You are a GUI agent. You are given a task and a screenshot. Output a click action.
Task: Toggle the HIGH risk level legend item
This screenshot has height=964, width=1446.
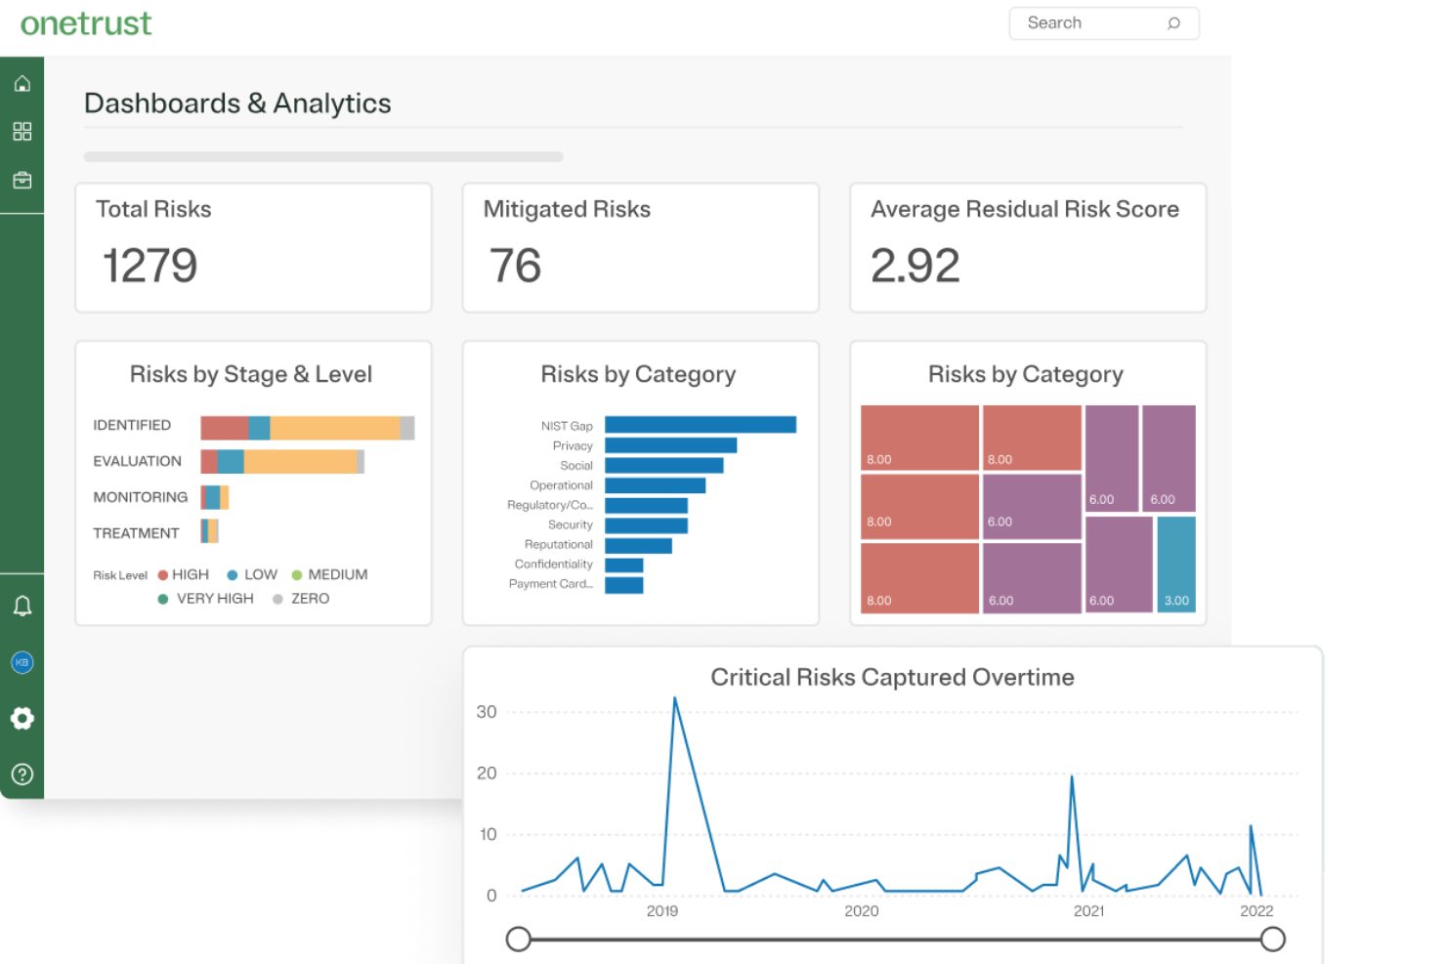coord(183,574)
